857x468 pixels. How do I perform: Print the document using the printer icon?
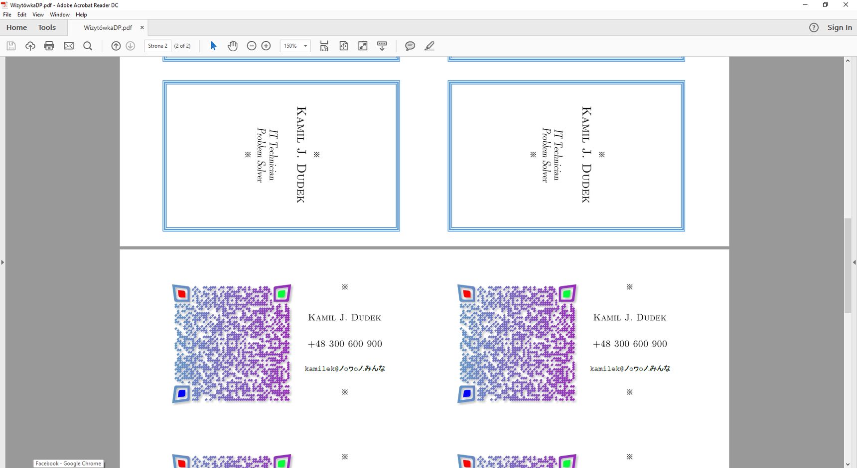[x=49, y=46]
